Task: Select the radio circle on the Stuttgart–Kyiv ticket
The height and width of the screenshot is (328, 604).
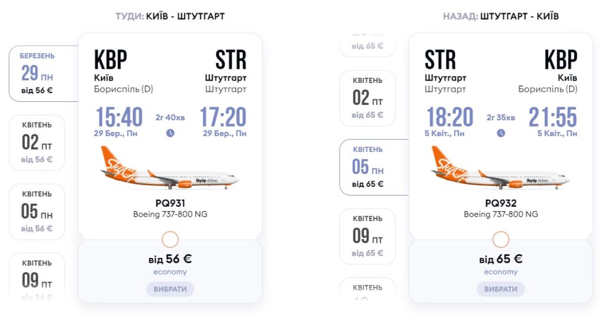Action: coord(501,240)
